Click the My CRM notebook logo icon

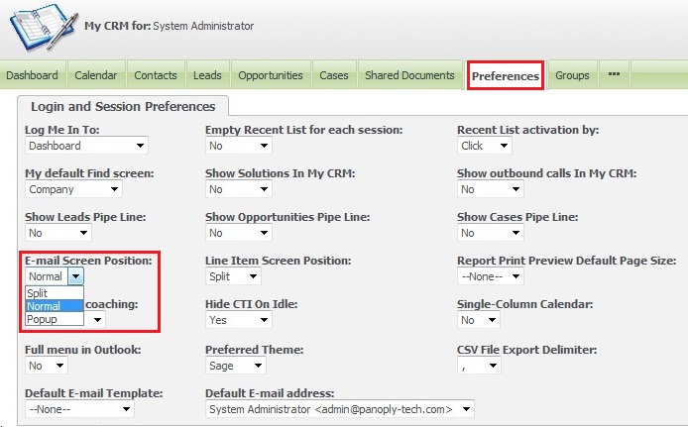pyautogui.click(x=42, y=27)
